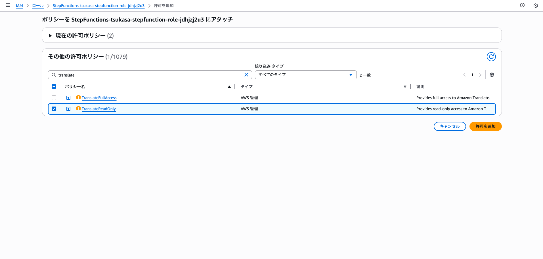Click the 許可を追加 button

coord(485,126)
